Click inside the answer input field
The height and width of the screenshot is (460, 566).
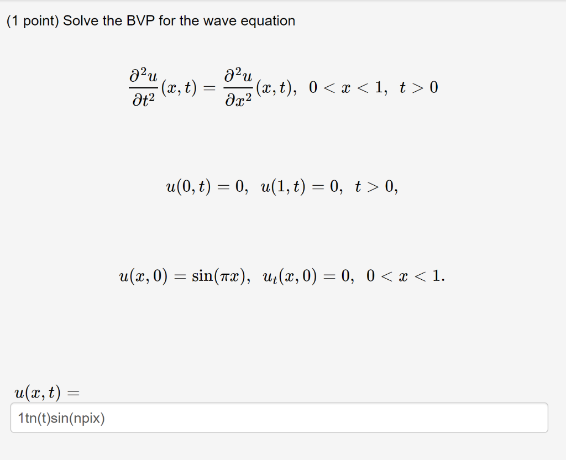(276, 417)
